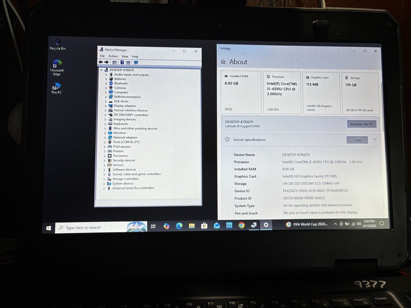Click the Home icon in Settings
This screenshot has width=411, height=308.
pos(223,62)
